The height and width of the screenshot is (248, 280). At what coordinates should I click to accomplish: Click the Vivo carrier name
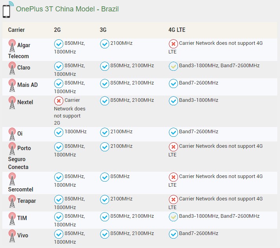[23, 235]
